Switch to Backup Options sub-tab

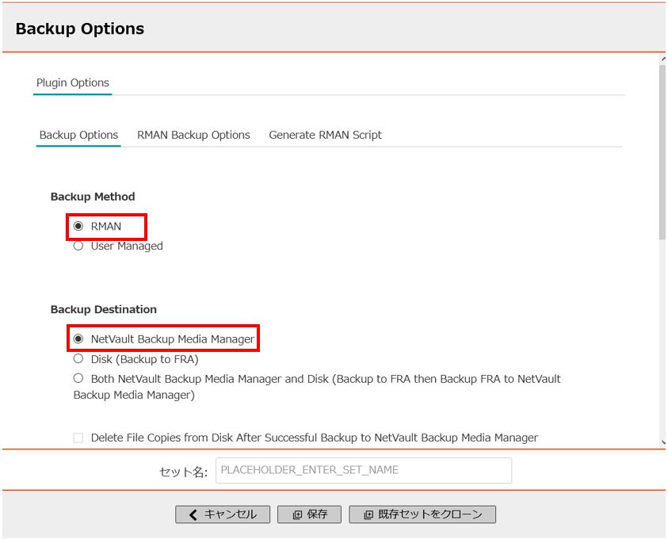tap(78, 135)
